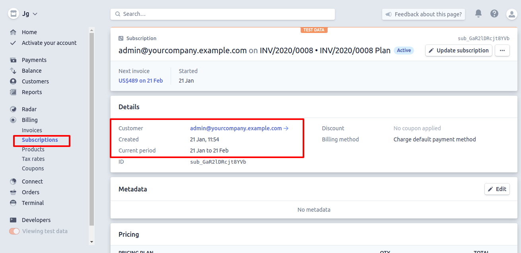The width and height of the screenshot is (521, 253).
Task: Open the user profile avatar icon
Action: 511,14
